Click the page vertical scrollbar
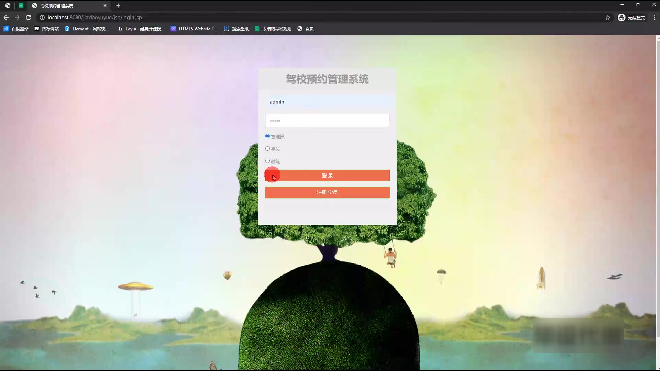 [x=658, y=189]
